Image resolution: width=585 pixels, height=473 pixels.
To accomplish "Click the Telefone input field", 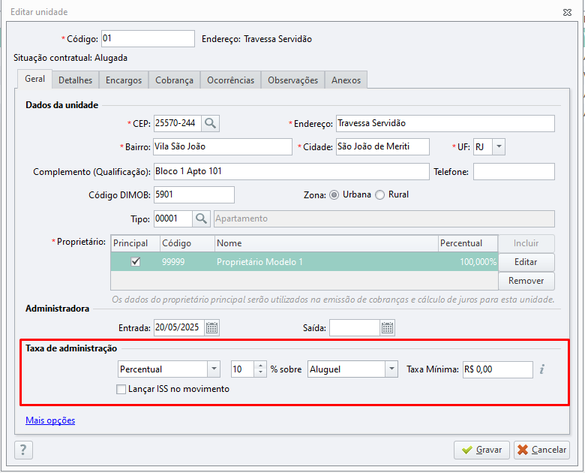I will point(514,171).
